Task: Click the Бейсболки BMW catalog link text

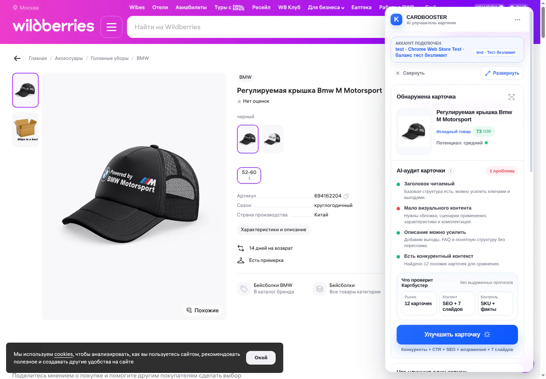Action: 273,285
